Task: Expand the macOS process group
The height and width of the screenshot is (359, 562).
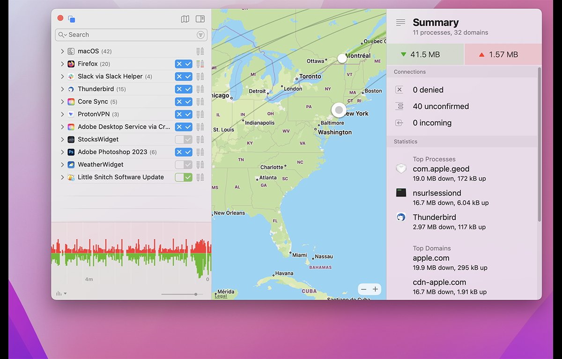Action: point(62,51)
